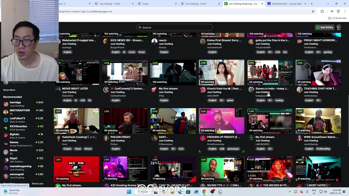Select the gaming tag under VivStreams
The width and height of the screenshot is (349, 196).
click(328, 52)
